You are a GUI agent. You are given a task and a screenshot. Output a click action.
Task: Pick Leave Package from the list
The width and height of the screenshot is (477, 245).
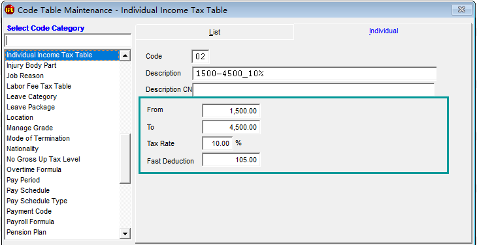[x=62, y=107]
